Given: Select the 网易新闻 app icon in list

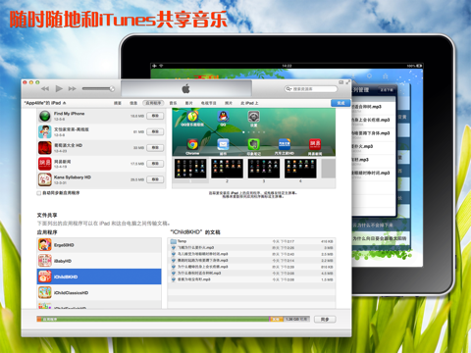Looking at the screenshot, I should [45, 164].
